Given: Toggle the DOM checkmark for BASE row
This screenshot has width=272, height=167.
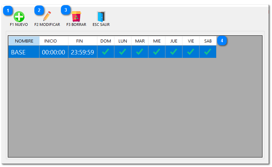Looking at the screenshot, I should (x=106, y=52).
